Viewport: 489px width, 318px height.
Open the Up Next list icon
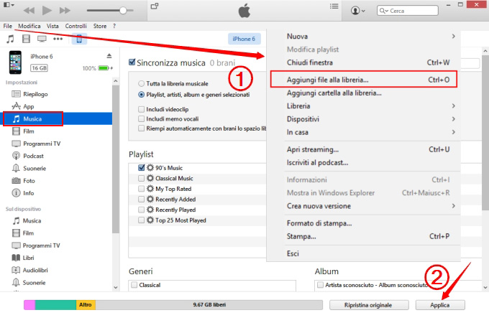[x=334, y=6]
